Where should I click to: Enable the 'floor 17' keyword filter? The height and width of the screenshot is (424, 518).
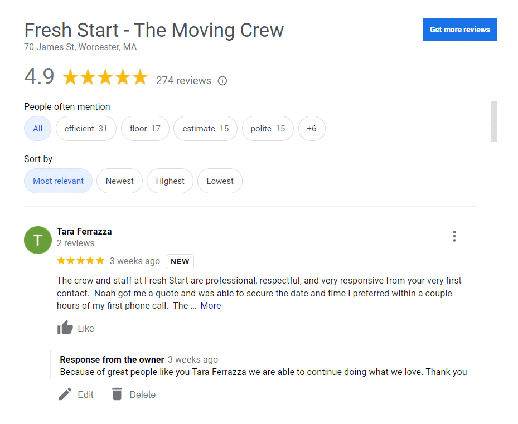(x=145, y=128)
